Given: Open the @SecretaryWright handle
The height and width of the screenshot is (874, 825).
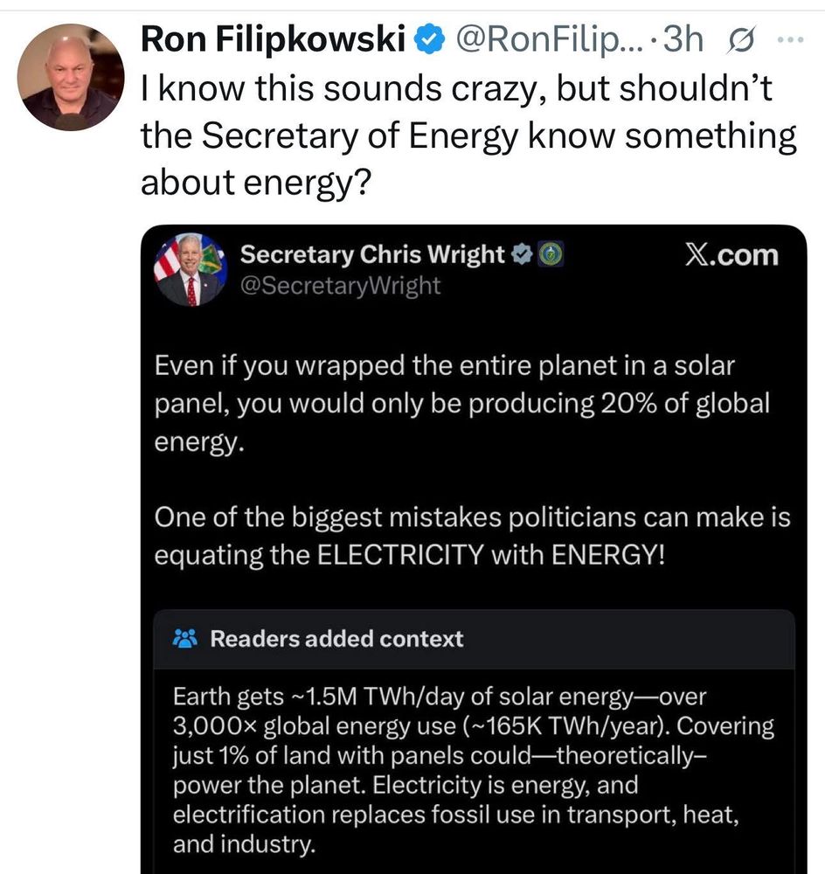Looking at the screenshot, I should tap(341, 286).
